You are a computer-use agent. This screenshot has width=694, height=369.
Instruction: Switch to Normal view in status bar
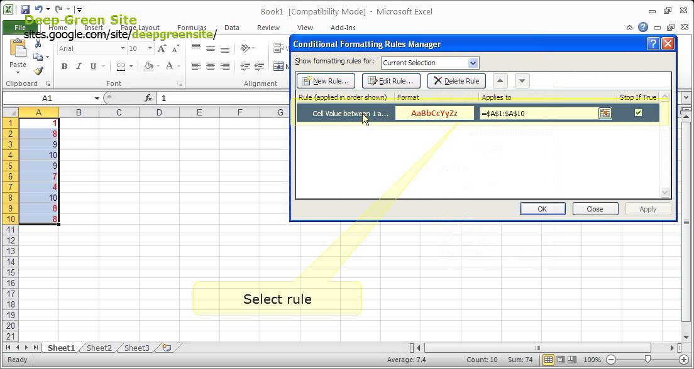tap(548, 360)
